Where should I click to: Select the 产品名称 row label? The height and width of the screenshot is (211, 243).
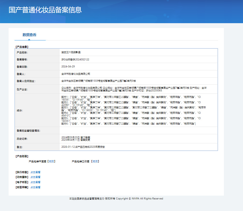[22, 53]
